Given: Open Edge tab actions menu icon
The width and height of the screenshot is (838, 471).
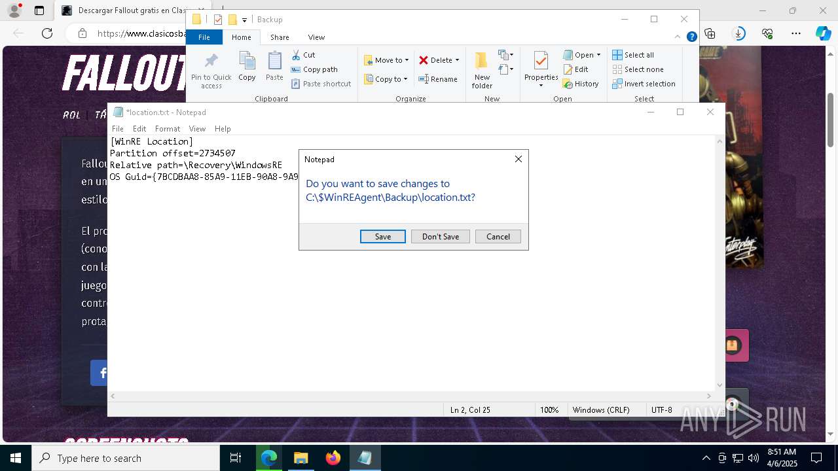Looking at the screenshot, I should point(39,10).
